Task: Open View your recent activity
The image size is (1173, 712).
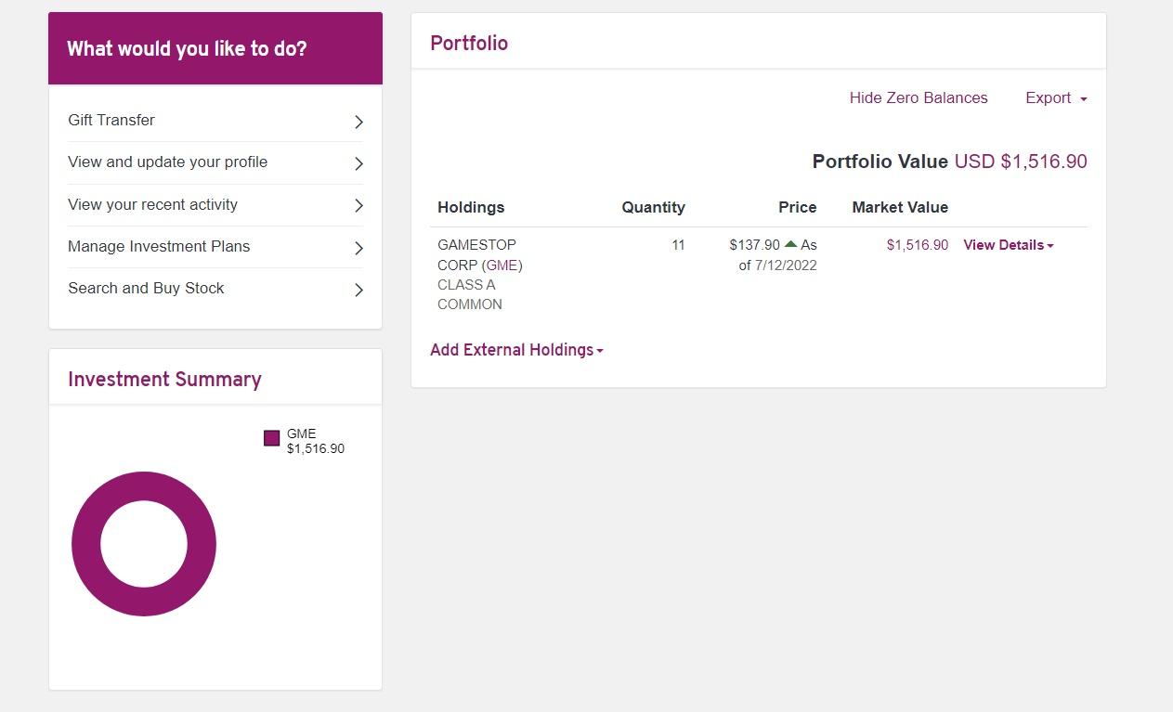Action: point(152,204)
